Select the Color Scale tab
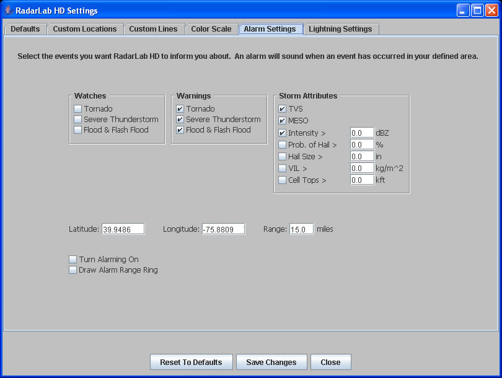 tap(211, 29)
